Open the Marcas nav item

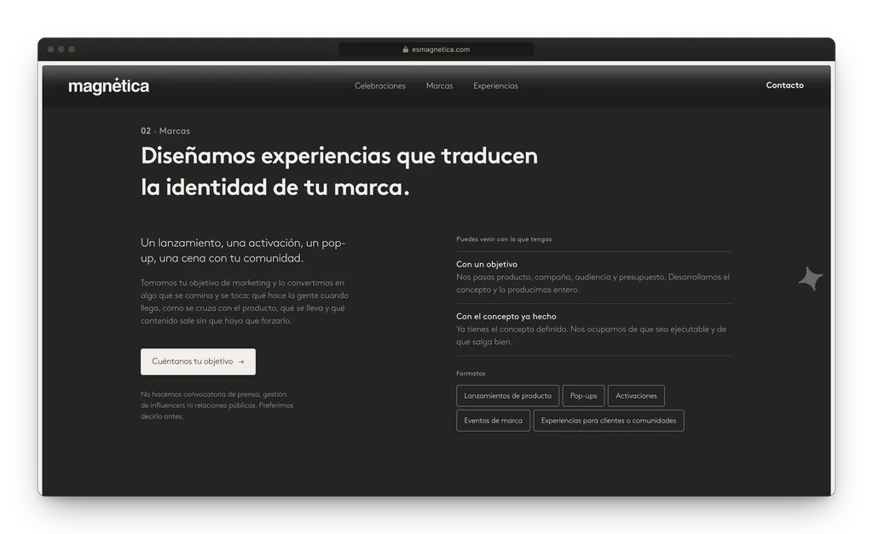tap(439, 86)
